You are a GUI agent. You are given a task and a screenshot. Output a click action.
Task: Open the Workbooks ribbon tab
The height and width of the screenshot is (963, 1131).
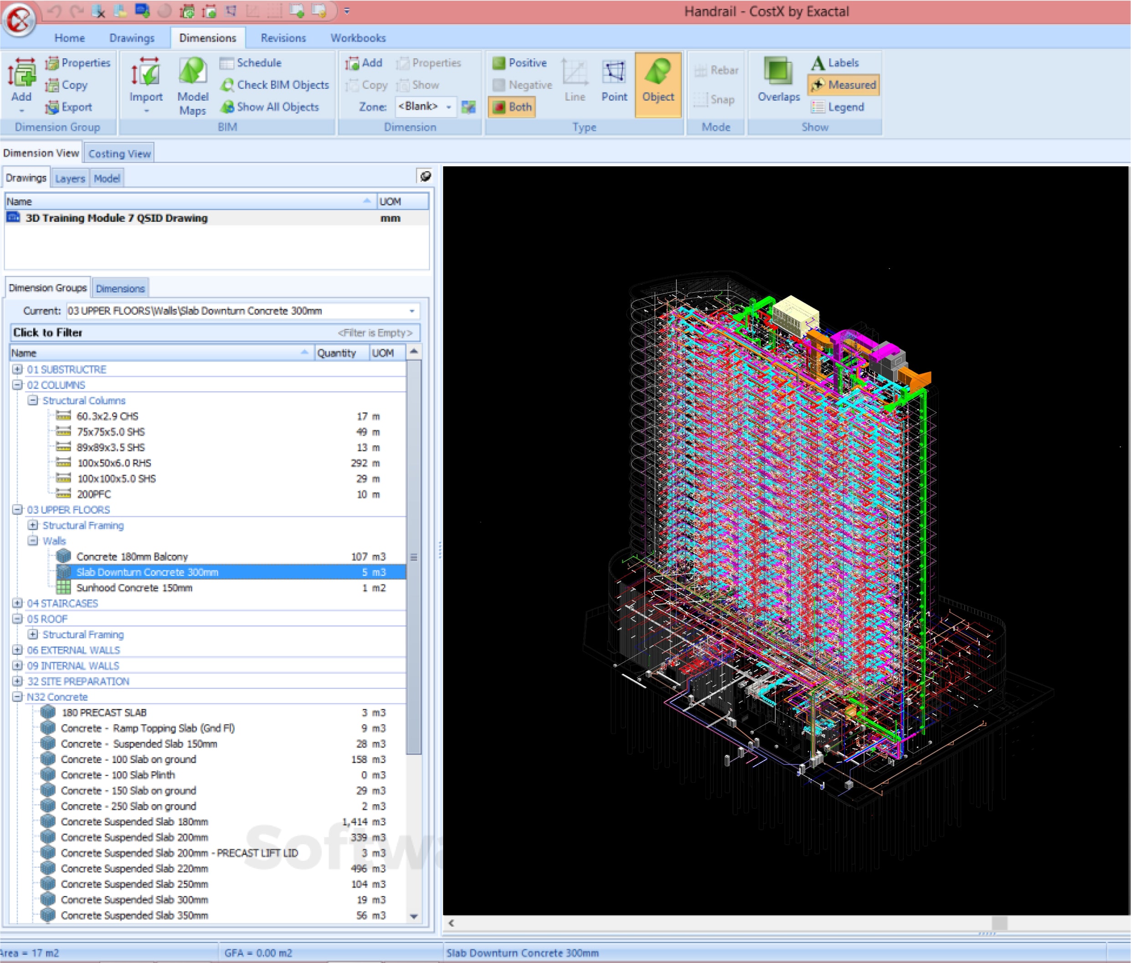[358, 38]
